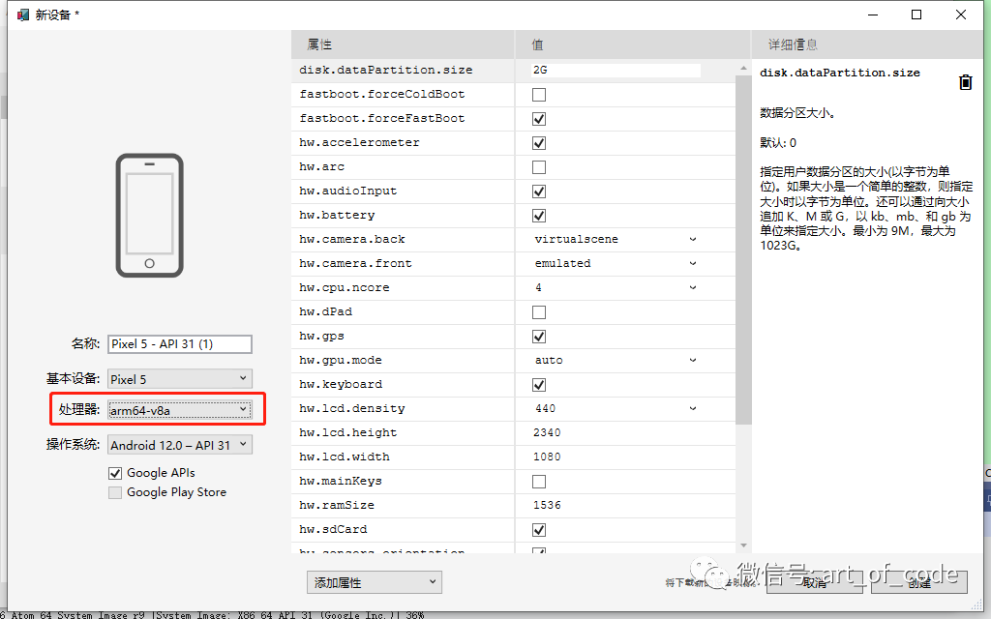The image size is (991, 619).
Task: Open the 添加属性 dropdown
Action: click(x=374, y=582)
